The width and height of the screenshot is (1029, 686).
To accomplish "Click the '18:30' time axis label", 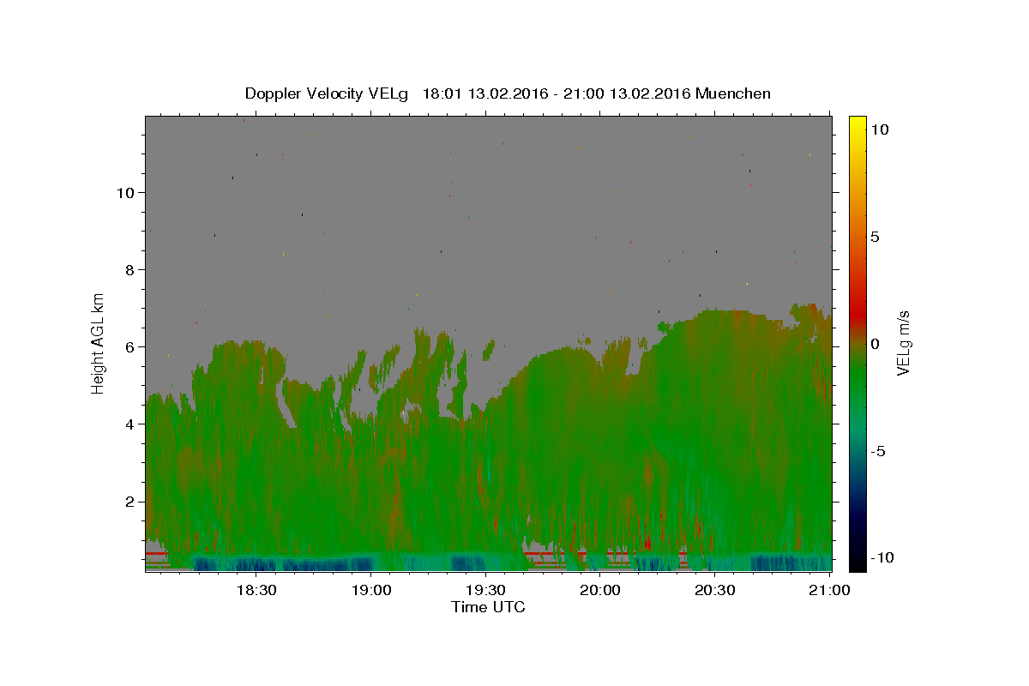I will pos(256,591).
